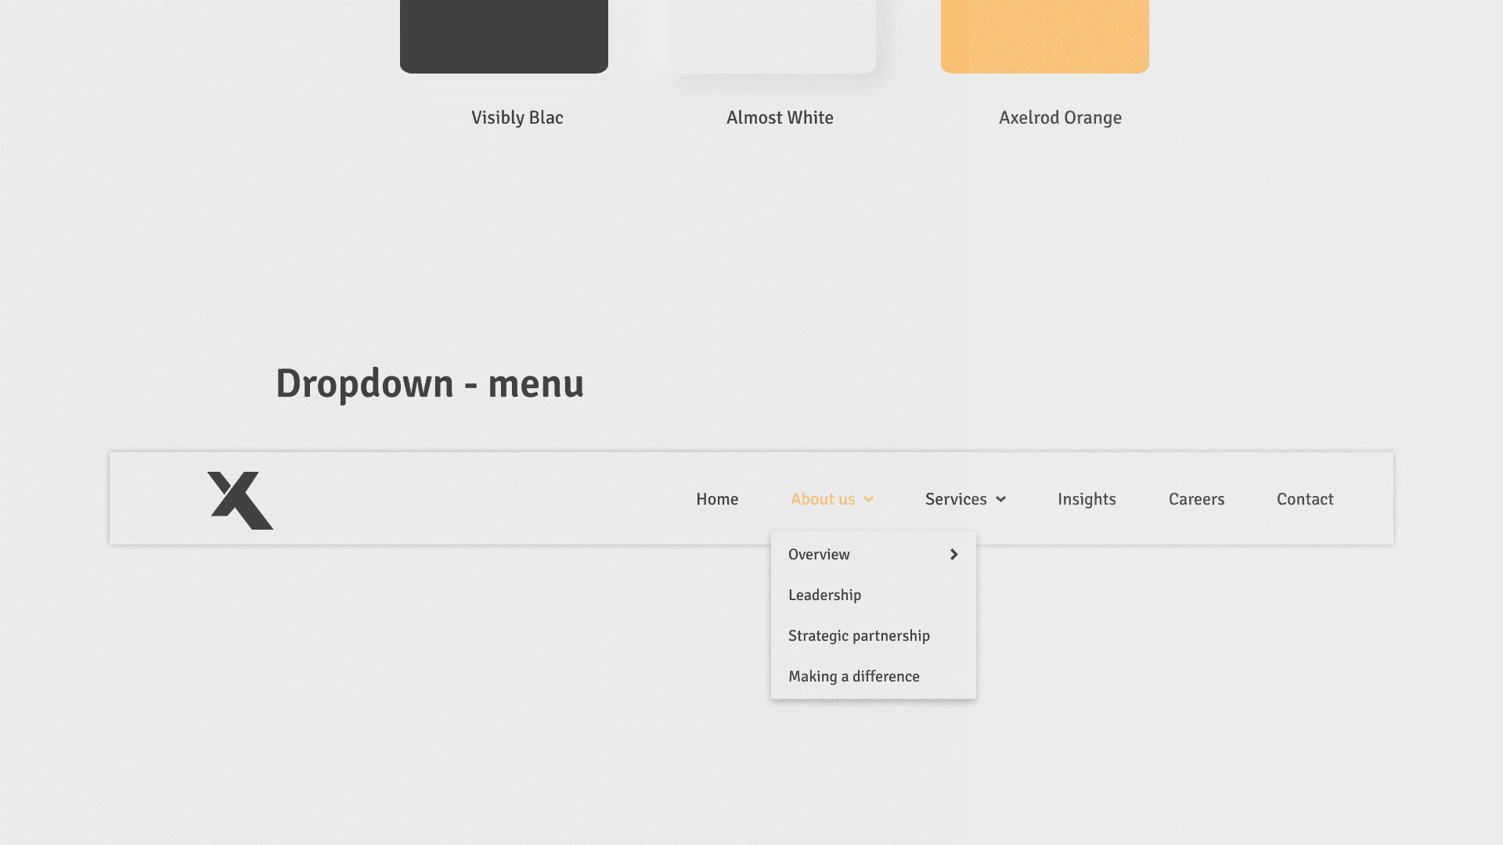Click chevron next to About us
1503x845 pixels.
tap(868, 499)
